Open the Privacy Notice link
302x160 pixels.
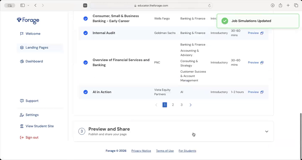coord(141,151)
